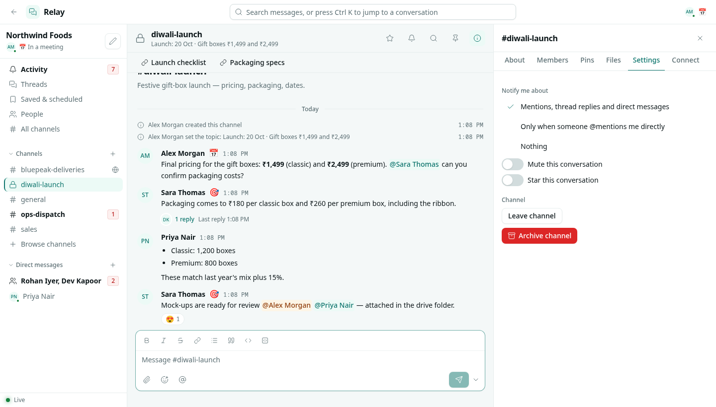Switch to the About tab
Viewport: 716px width, 407px height.
(x=515, y=60)
